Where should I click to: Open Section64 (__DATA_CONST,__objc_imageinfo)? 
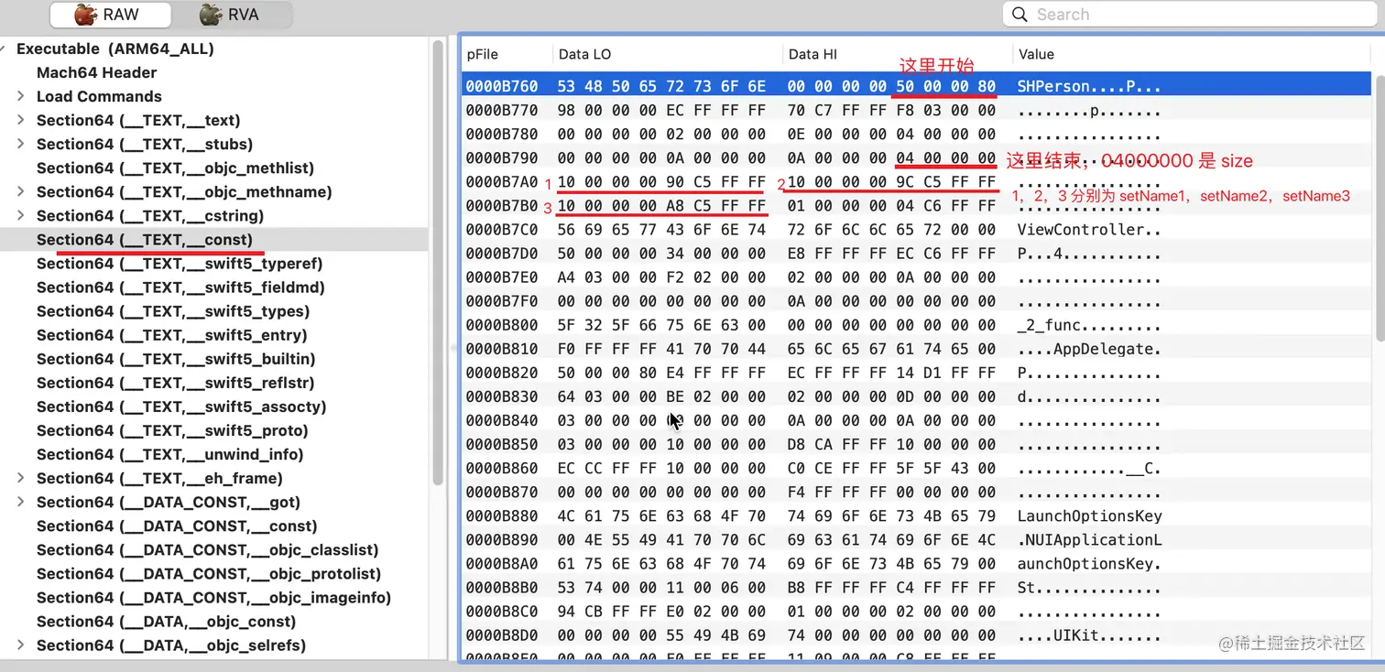(x=214, y=597)
